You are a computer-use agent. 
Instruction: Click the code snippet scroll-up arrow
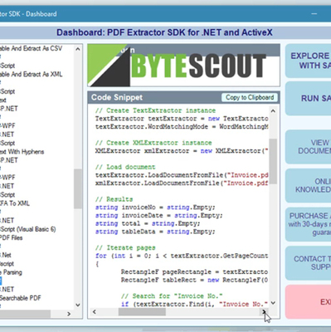(273, 111)
